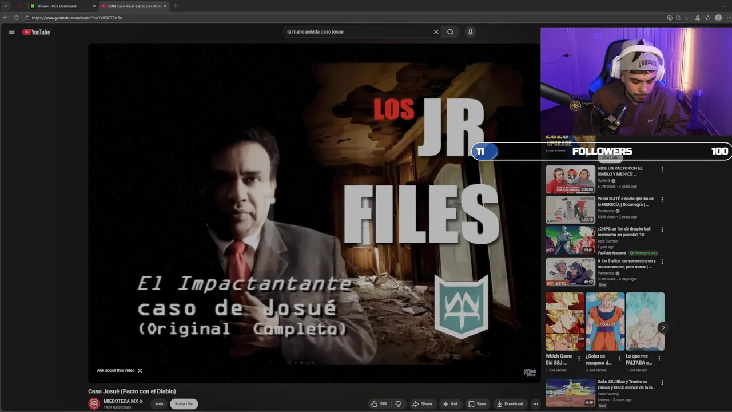Focus the browser address bar URL
The image size is (732, 412).
(x=77, y=18)
